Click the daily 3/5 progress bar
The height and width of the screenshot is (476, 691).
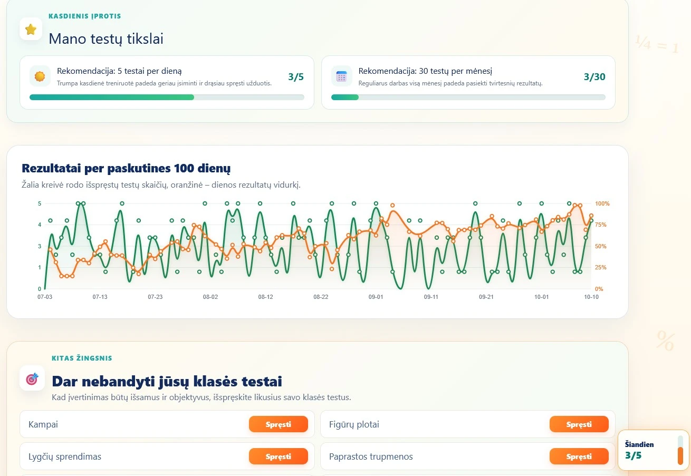[167, 97]
